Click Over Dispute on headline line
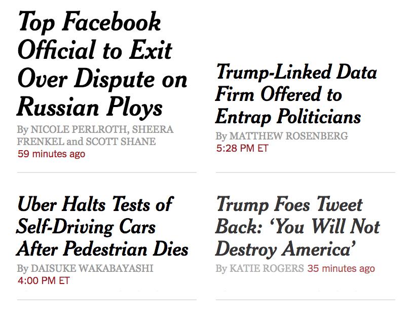This screenshot has width=411, height=315. pos(102,79)
